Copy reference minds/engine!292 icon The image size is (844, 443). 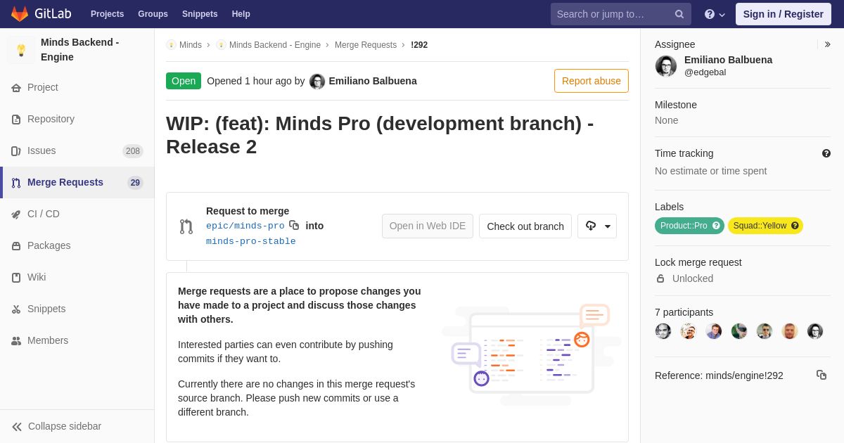click(x=821, y=375)
